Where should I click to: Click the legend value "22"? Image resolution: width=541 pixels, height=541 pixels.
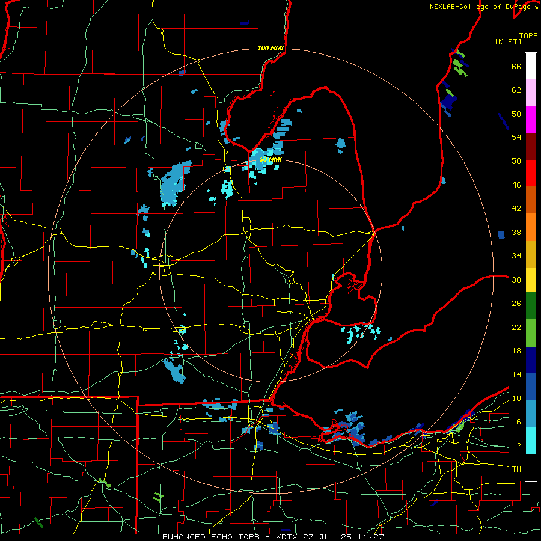(x=516, y=327)
